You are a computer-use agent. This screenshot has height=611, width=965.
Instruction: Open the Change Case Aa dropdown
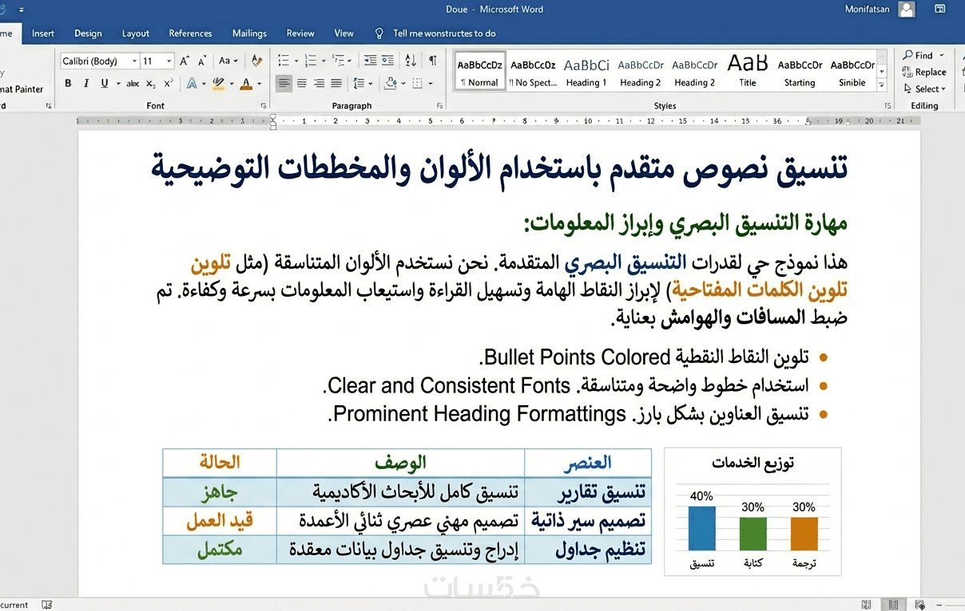228,61
